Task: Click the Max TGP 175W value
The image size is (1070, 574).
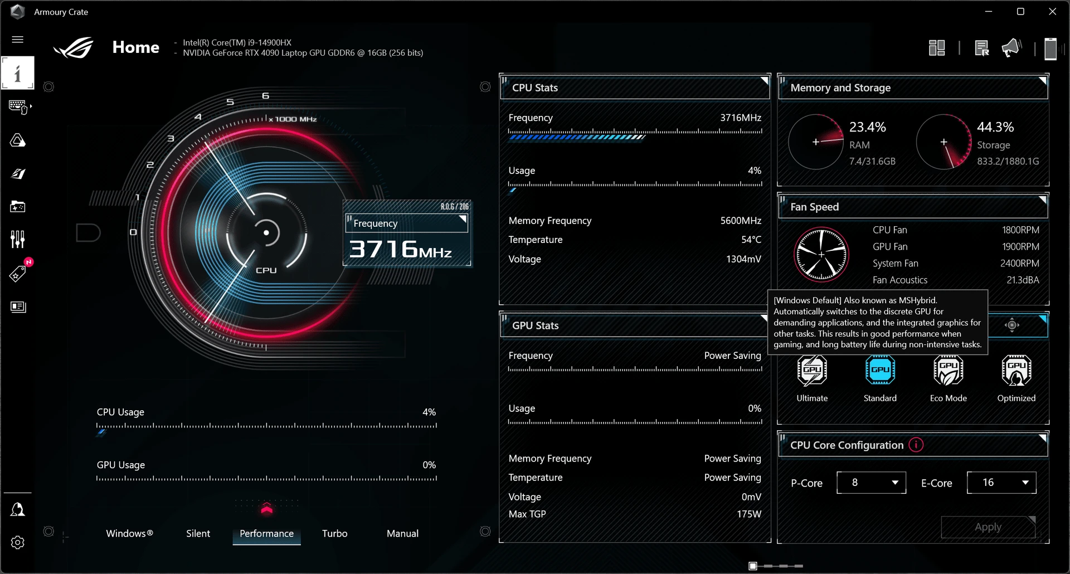Action: (x=749, y=514)
